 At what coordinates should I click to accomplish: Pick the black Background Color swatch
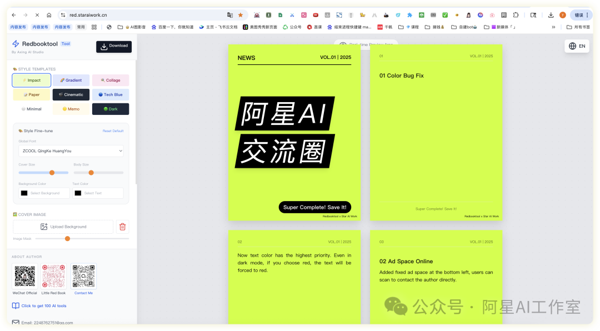pos(24,193)
